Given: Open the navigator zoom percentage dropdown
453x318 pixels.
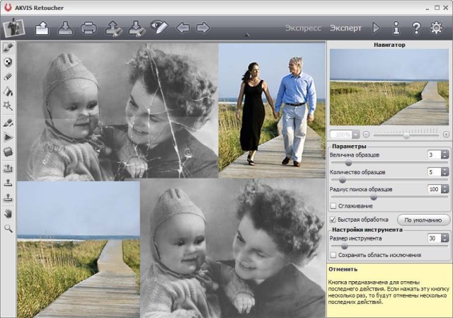Looking at the screenshot, I should pyautogui.click(x=356, y=134).
